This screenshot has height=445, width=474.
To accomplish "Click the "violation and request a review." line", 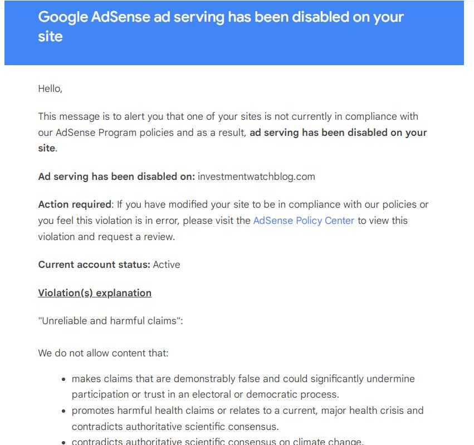I will tap(106, 237).
